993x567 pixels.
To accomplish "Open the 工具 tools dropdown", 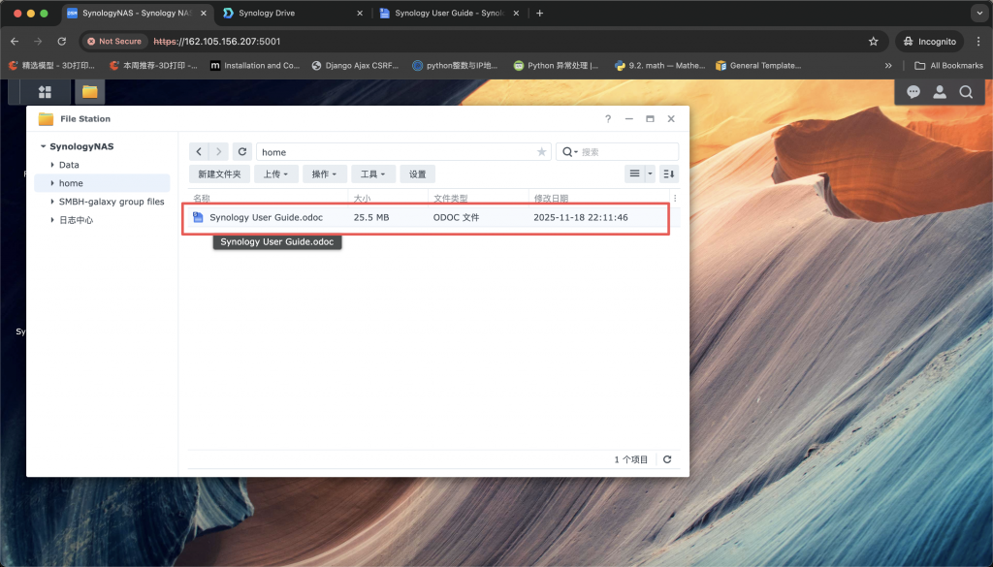I will (373, 174).
